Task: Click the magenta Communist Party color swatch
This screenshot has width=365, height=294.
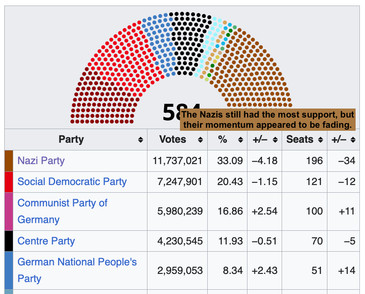Action: tap(9, 212)
